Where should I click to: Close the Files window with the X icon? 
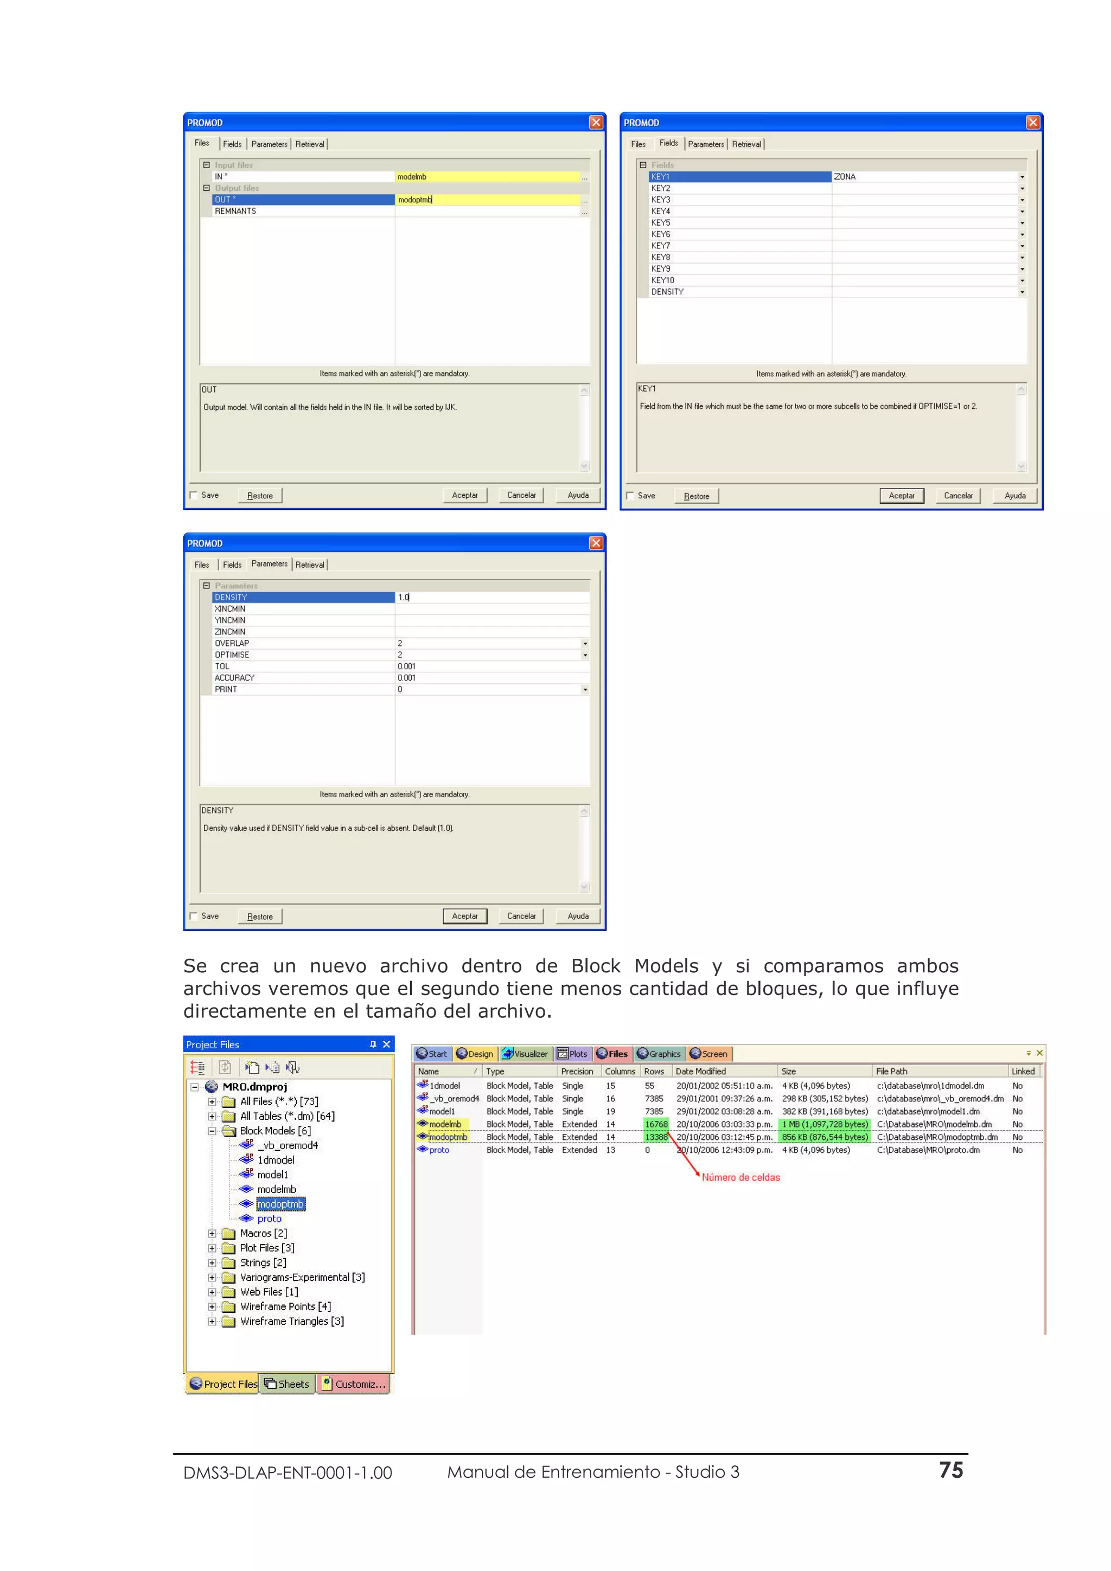click(x=1039, y=1053)
